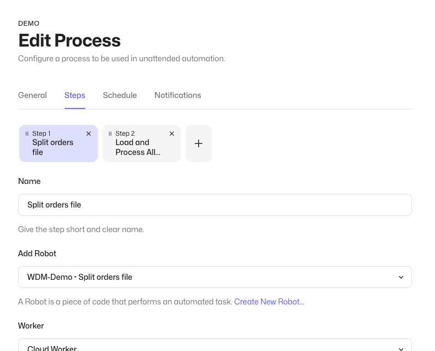Focus the step Name input field
This screenshot has width=435, height=351.
click(215, 205)
